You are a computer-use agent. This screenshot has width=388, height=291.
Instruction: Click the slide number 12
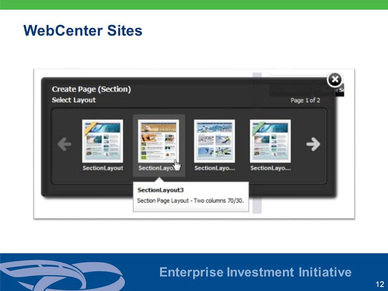pyautogui.click(x=380, y=284)
